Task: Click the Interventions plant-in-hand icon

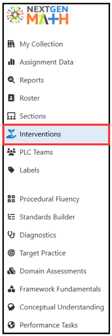Action: pyautogui.click(x=11, y=134)
